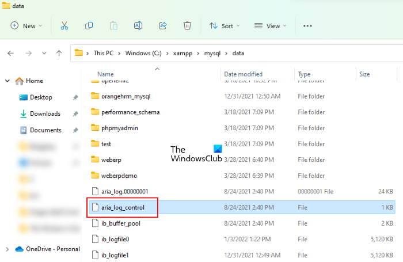
Task: Click the Cut scissors icon
Action: pos(64,26)
